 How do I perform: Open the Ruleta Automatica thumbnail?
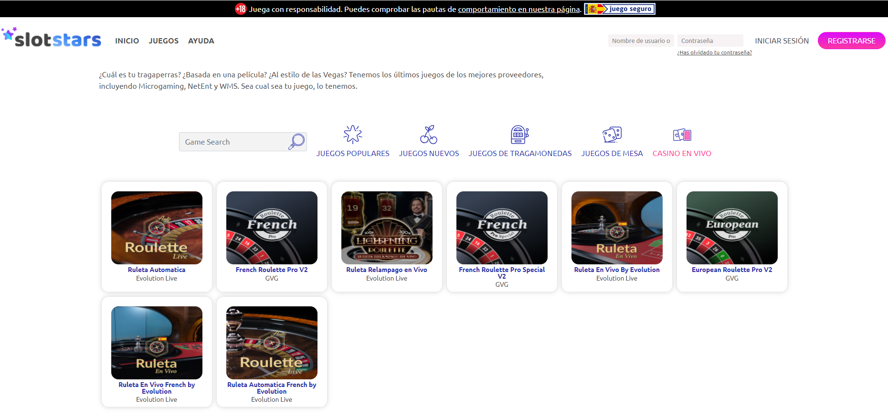157,228
